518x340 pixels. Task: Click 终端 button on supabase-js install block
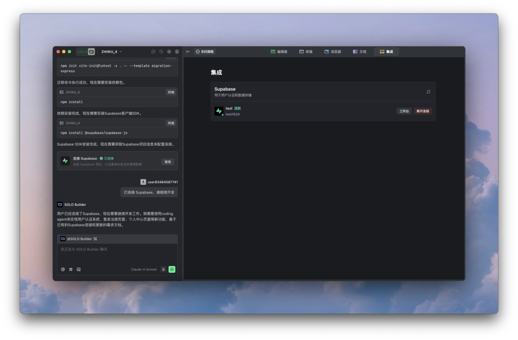pyautogui.click(x=171, y=123)
